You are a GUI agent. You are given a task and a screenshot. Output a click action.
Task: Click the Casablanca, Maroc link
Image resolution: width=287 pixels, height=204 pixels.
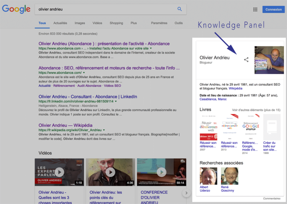click(213, 99)
